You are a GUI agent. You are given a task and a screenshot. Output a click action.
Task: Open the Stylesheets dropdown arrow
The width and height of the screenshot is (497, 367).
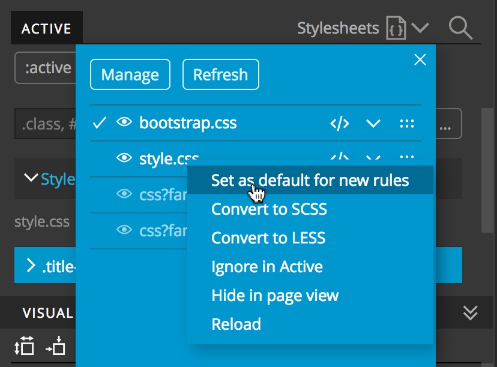pos(420,28)
